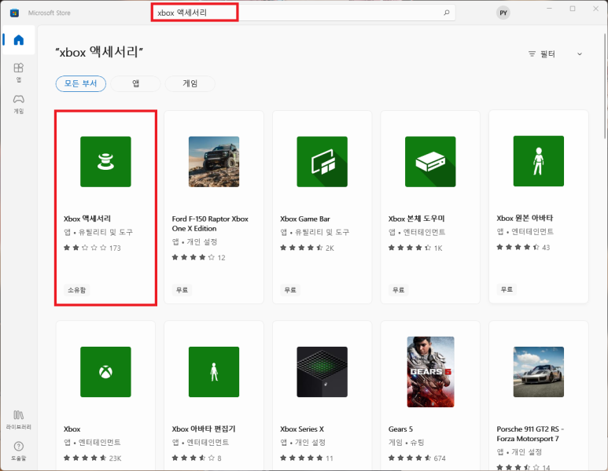The height and width of the screenshot is (471, 608).
Task: Select the 앱 filter tab
Action: [135, 83]
